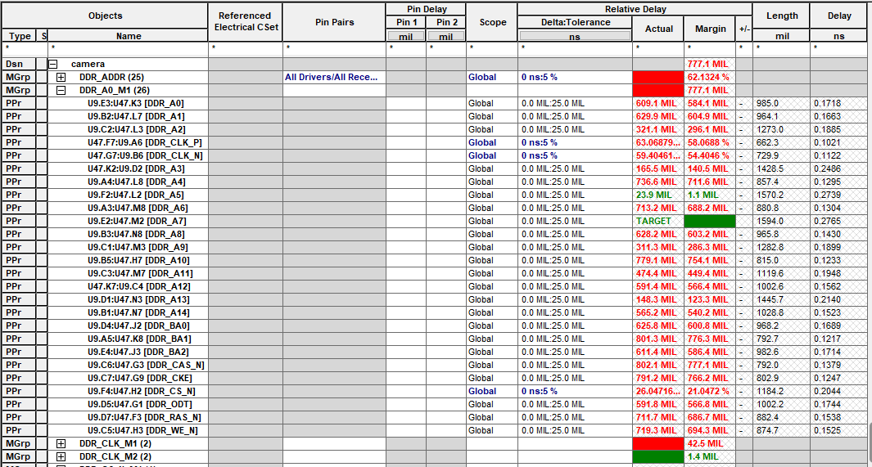The image size is (872, 467).
Task: Click the 63.06879... actual value
Action: click(x=658, y=142)
